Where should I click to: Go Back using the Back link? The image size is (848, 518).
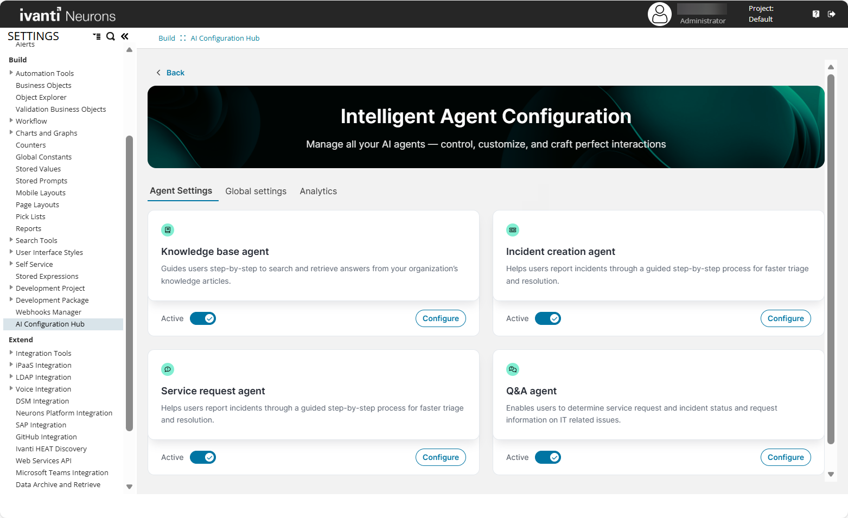175,73
